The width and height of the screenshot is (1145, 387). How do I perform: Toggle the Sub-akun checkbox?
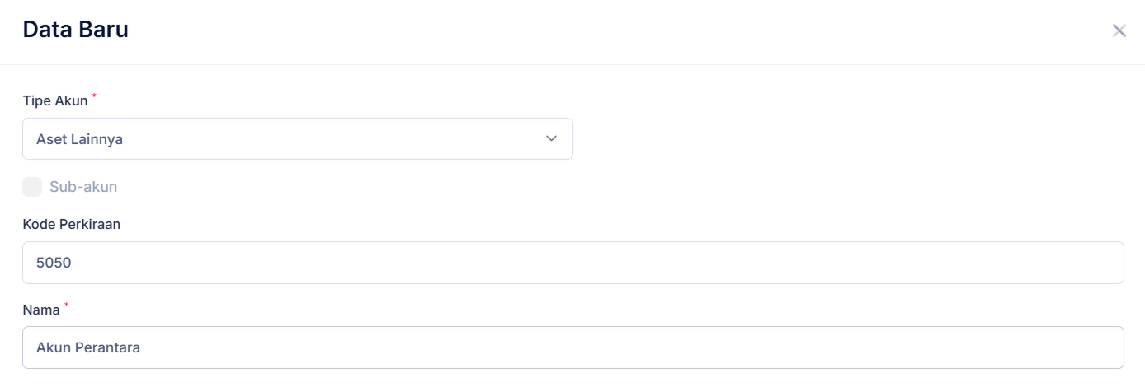(x=32, y=187)
